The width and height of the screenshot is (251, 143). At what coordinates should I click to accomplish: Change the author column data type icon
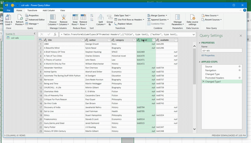point(87,40)
